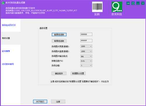This screenshot has width=146, height=106.
Task: Click the 注册 button
Action: (x=58, y=102)
